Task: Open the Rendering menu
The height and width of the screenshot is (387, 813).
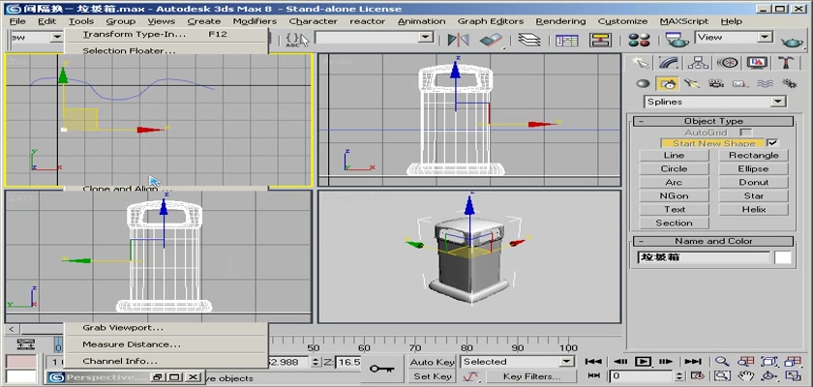Action: tap(560, 20)
